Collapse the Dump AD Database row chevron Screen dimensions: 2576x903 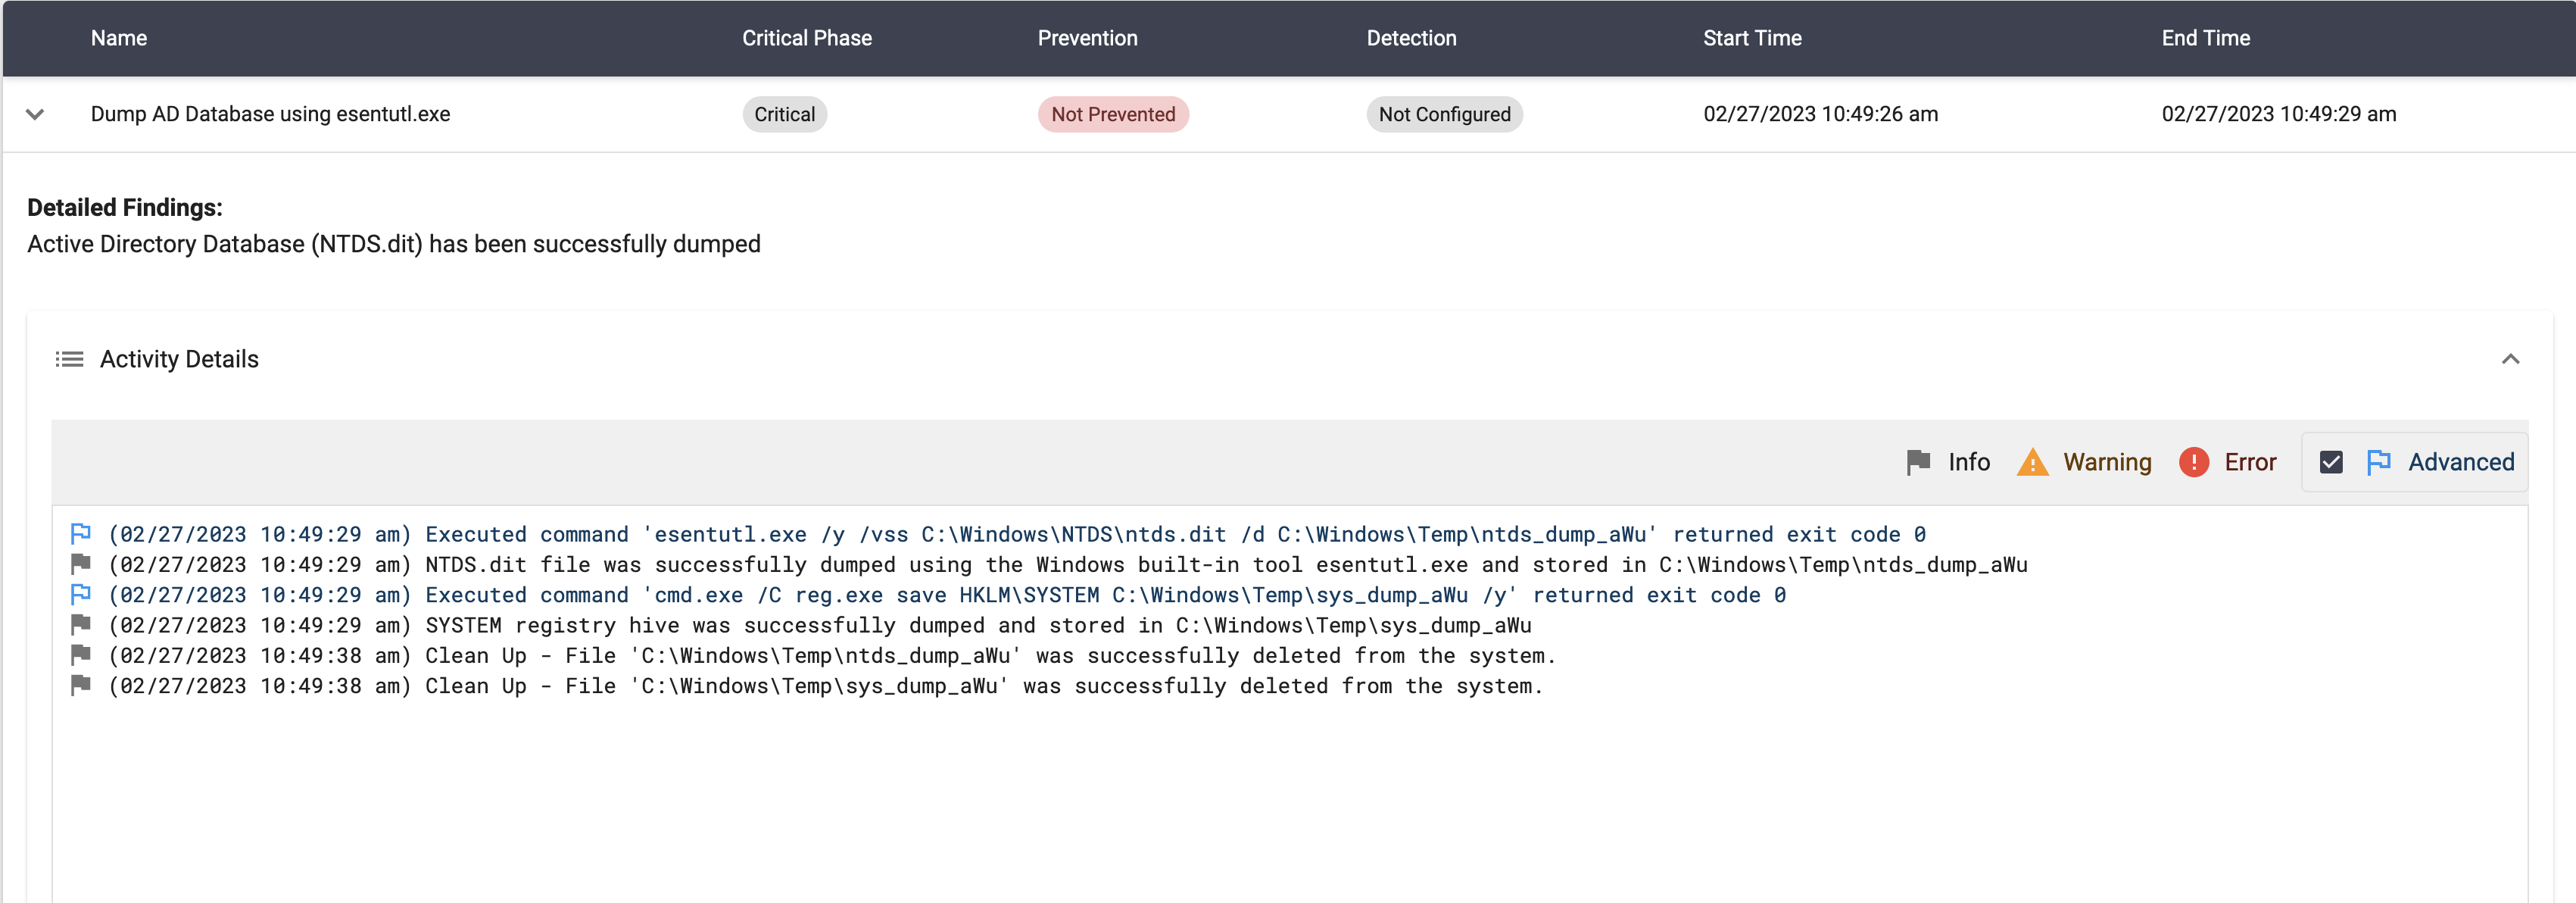[35, 114]
